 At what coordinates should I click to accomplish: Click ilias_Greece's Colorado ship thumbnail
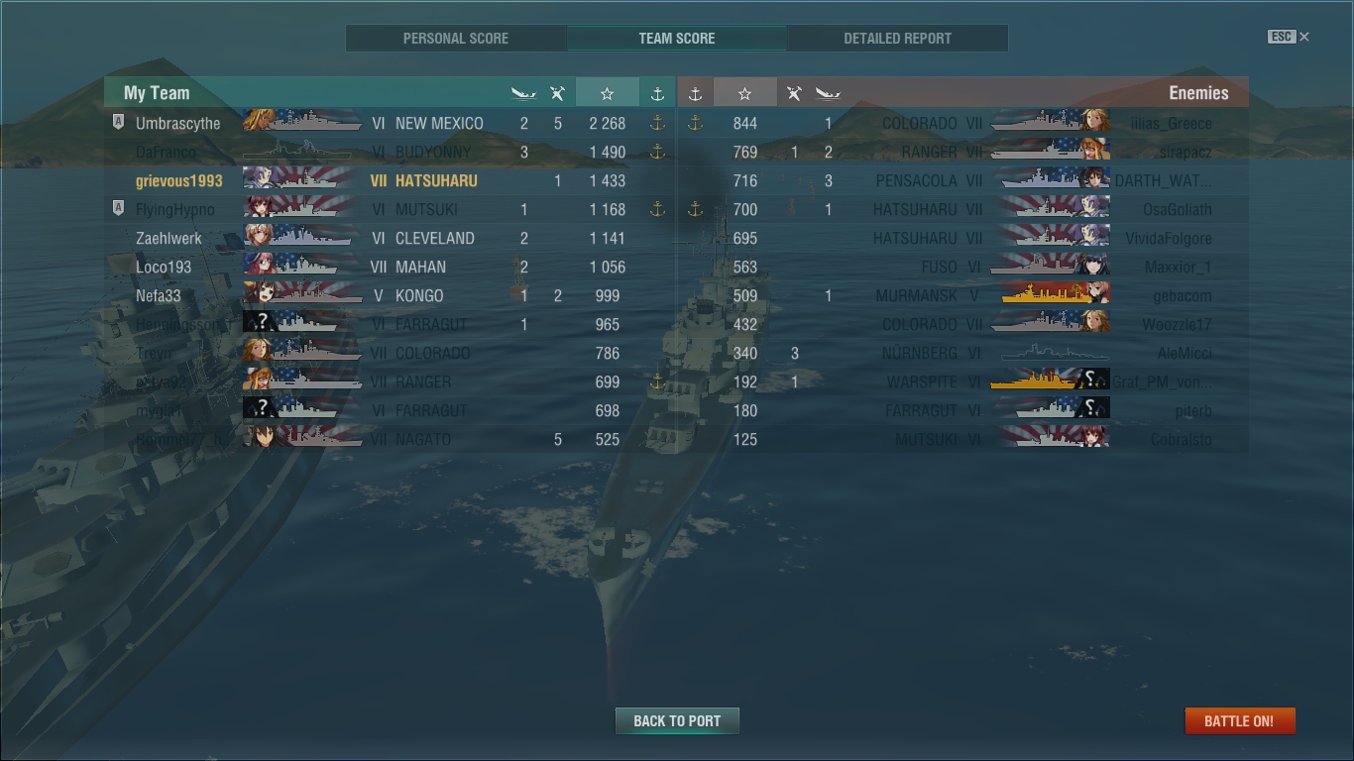click(1050, 123)
